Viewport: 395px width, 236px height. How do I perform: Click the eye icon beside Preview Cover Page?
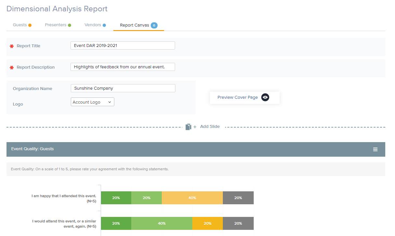[x=265, y=97]
